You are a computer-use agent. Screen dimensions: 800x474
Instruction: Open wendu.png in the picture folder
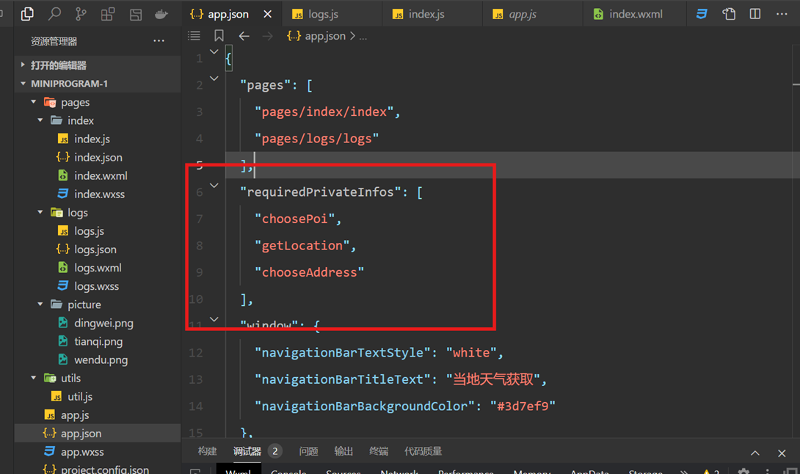pyautogui.click(x=101, y=360)
